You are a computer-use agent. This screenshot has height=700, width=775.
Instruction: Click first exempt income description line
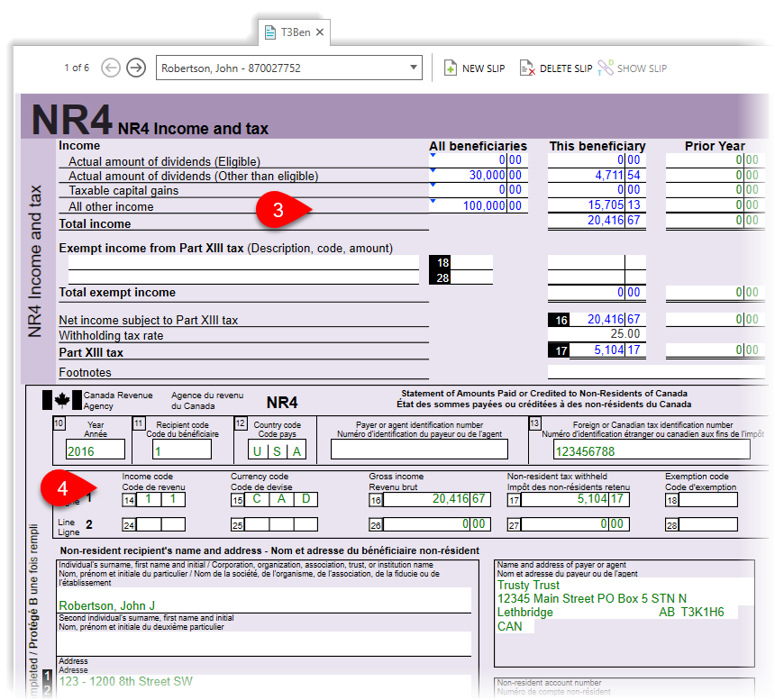click(243, 262)
